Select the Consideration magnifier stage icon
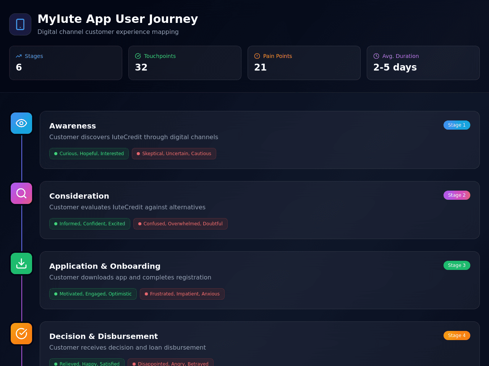This screenshot has height=366, width=489. point(21,193)
